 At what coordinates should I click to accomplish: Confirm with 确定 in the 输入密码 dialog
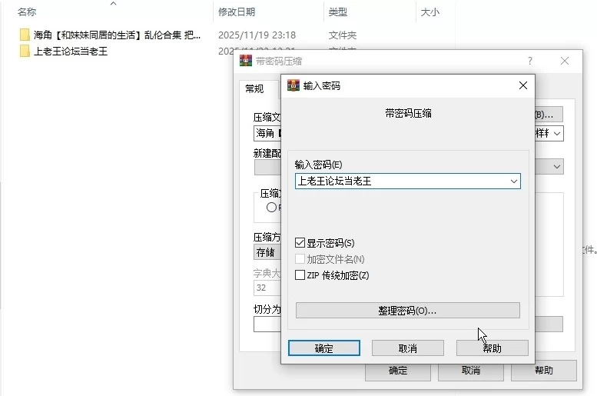(324, 348)
